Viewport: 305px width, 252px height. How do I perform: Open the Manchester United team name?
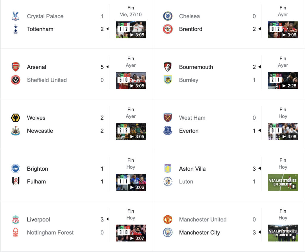[203, 220]
